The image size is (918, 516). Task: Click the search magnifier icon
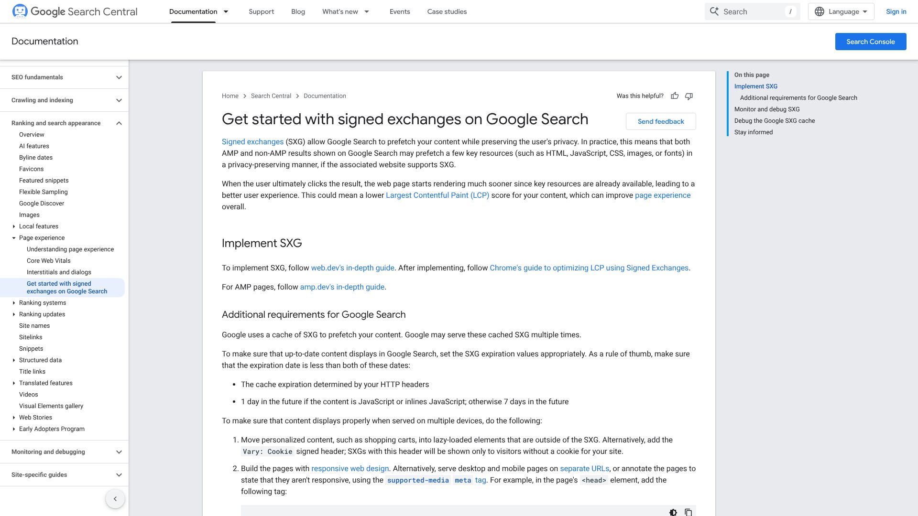pyautogui.click(x=714, y=11)
